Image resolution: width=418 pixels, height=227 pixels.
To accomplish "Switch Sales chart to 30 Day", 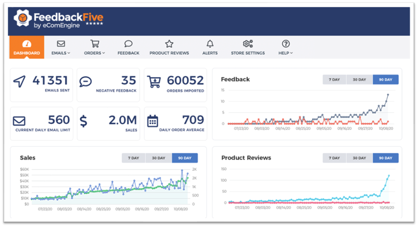I will pyautogui.click(x=158, y=158).
